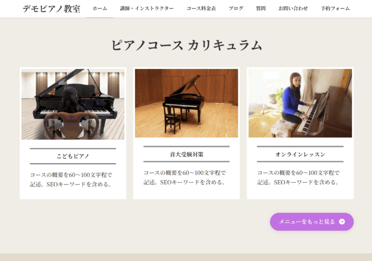Select the 音大受験対策 course title

tap(186, 154)
